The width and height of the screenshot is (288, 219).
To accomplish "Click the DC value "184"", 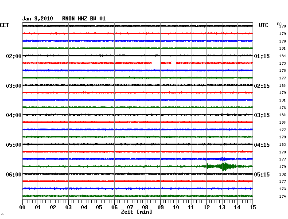I will coord(283,56).
